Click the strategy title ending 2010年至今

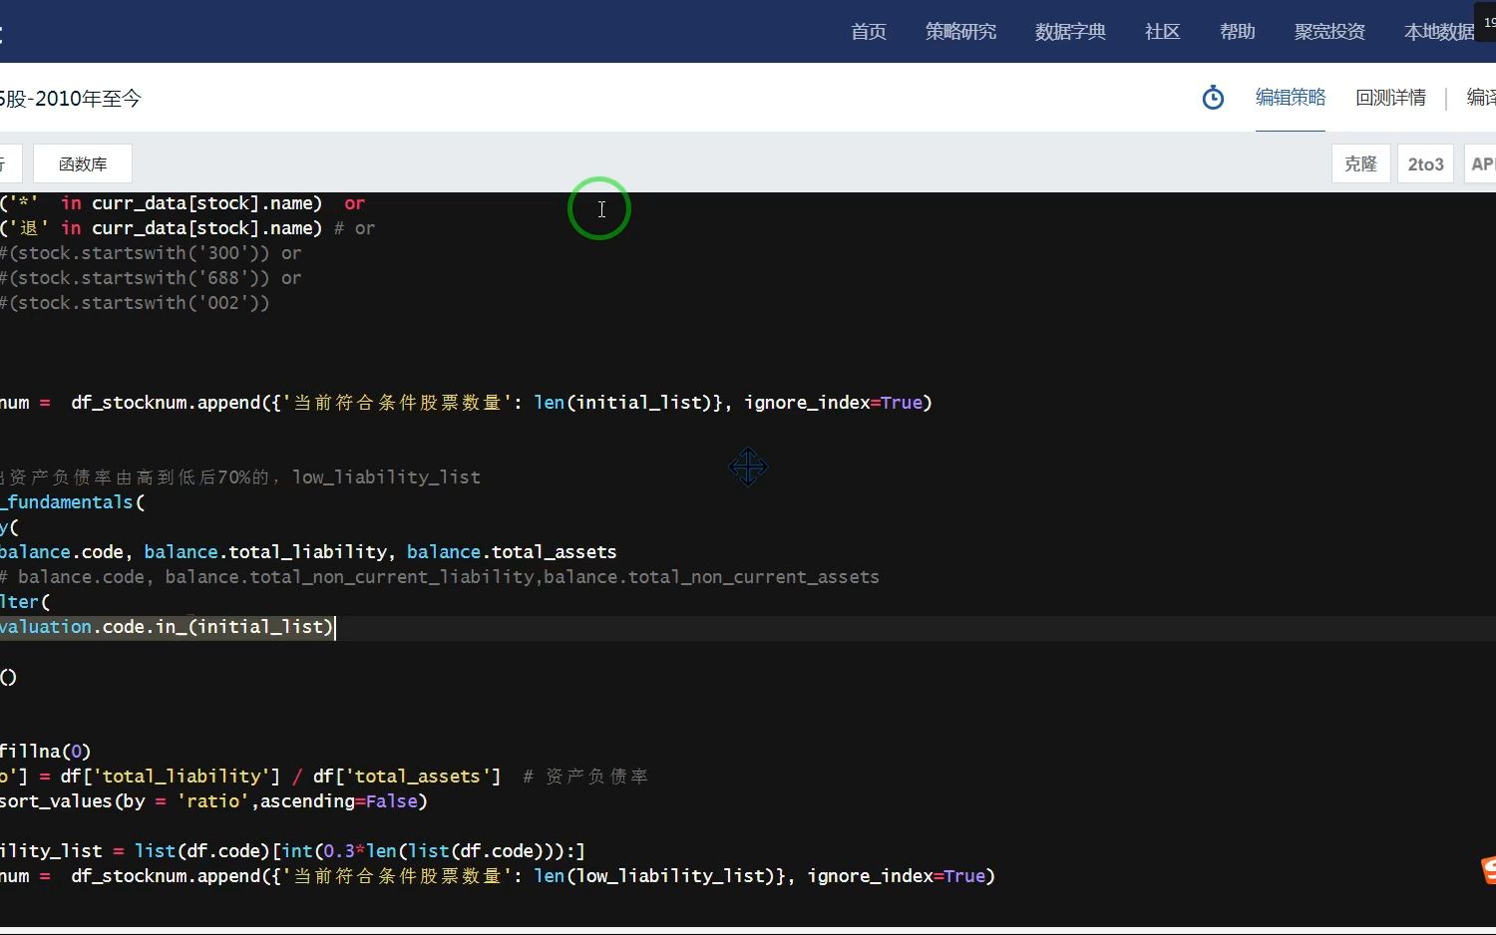[x=71, y=99]
